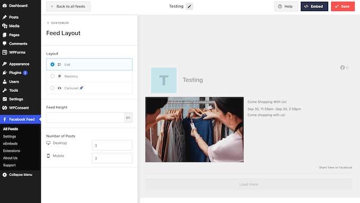Viewport: 360px width, 203px height.
Task: Click the Plugins update badge showing 2
Action: (x=25, y=73)
